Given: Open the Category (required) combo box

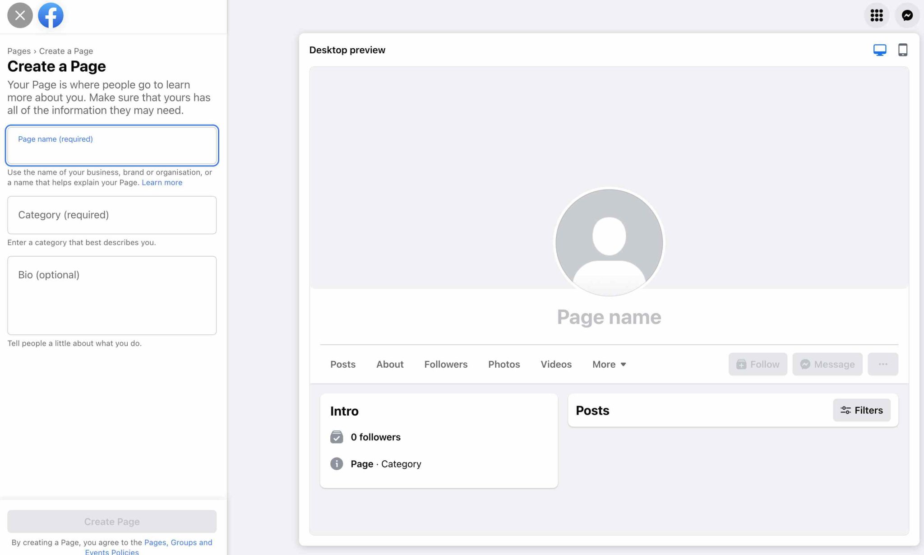Looking at the screenshot, I should coord(112,215).
